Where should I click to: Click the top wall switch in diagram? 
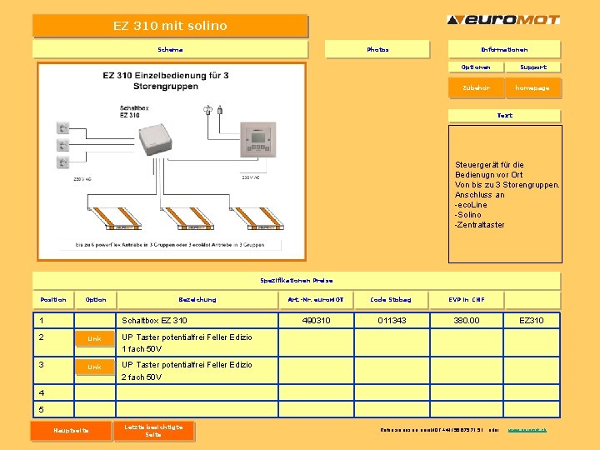[62, 127]
